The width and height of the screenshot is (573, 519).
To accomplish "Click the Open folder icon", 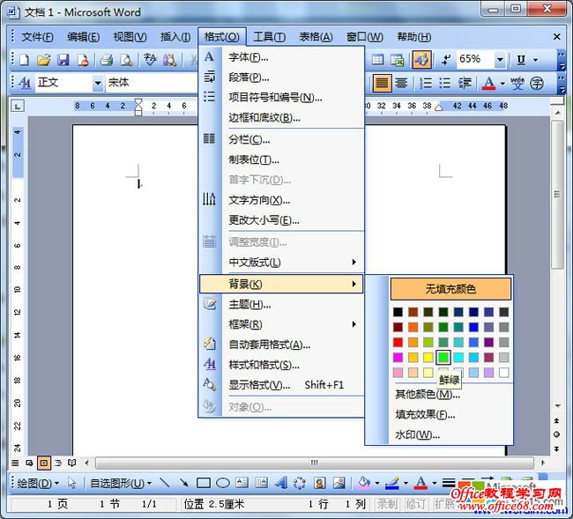I will [x=43, y=60].
